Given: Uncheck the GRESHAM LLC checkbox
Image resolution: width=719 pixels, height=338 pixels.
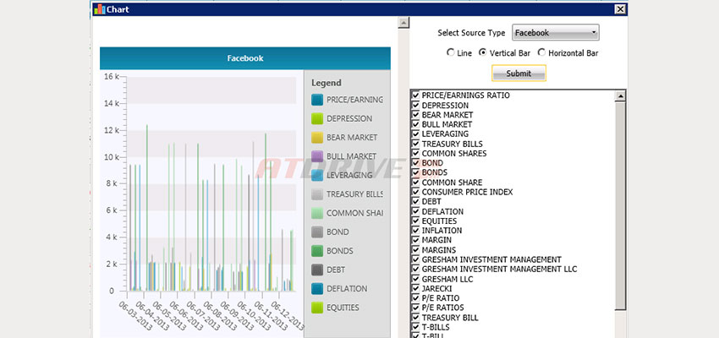Looking at the screenshot, I should point(416,279).
